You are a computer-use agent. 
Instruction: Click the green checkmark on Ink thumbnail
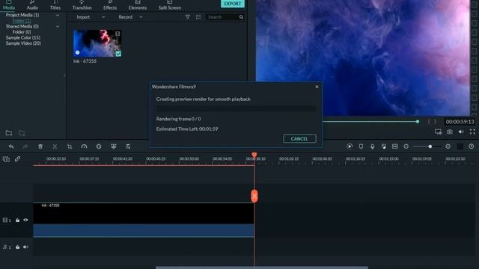pyautogui.click(x=118, y=54)
